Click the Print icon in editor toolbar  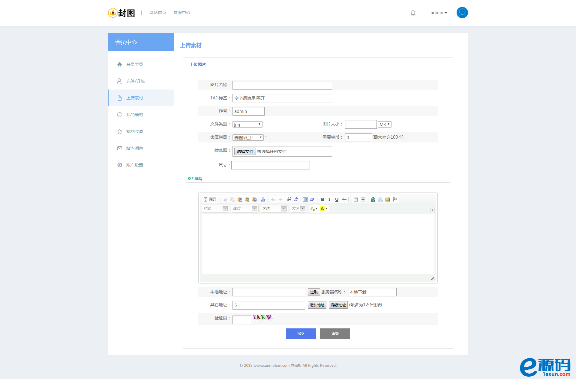tap(263, 199)
